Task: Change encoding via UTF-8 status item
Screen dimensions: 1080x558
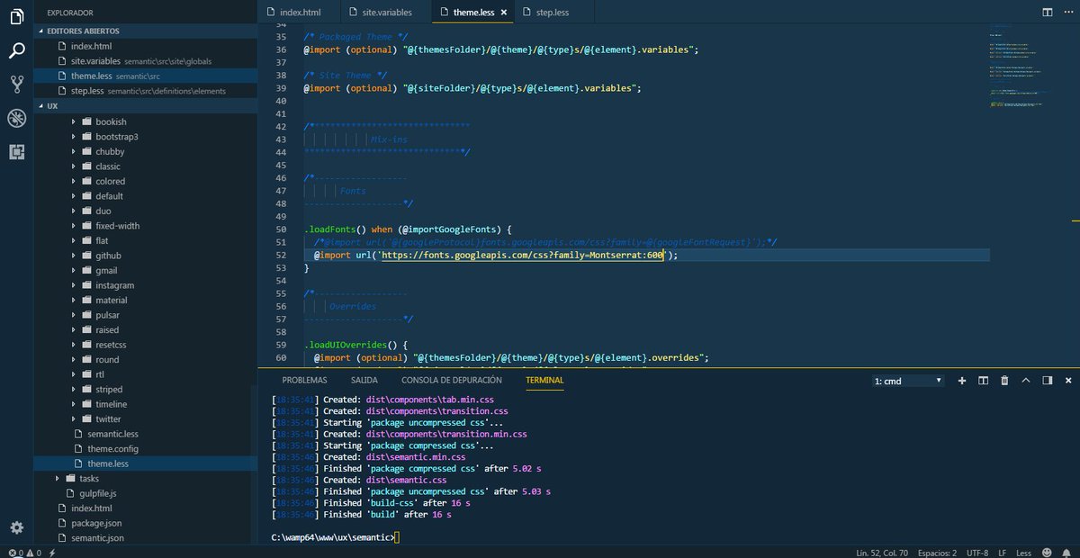Action: pyautogui.click(x=977, y=552)
